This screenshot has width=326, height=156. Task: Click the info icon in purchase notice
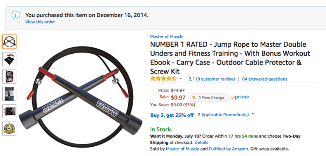16,15
